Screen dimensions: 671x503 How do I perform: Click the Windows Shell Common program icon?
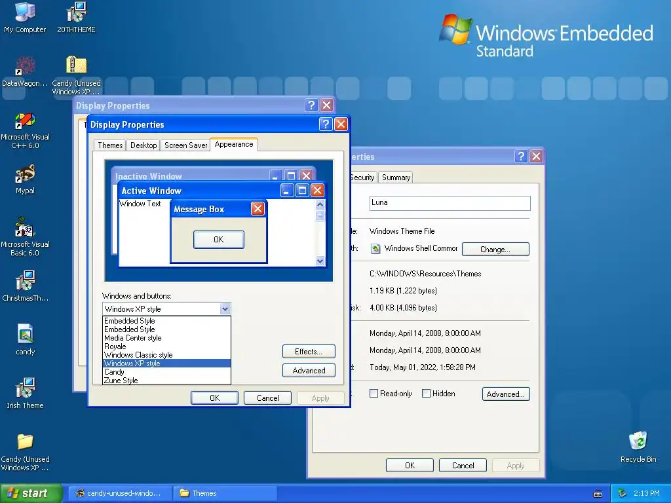[375, 248]
